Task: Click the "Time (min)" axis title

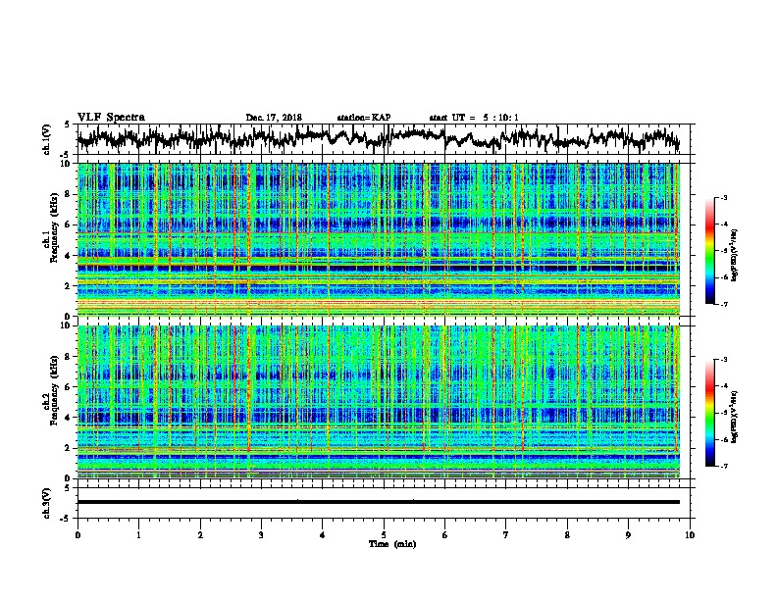Action: coord(392,544)
